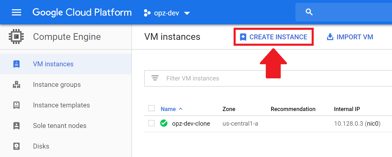Click the Instance groups sidebar icon
This screenshot has height=157, width=392.
(16, 85)
